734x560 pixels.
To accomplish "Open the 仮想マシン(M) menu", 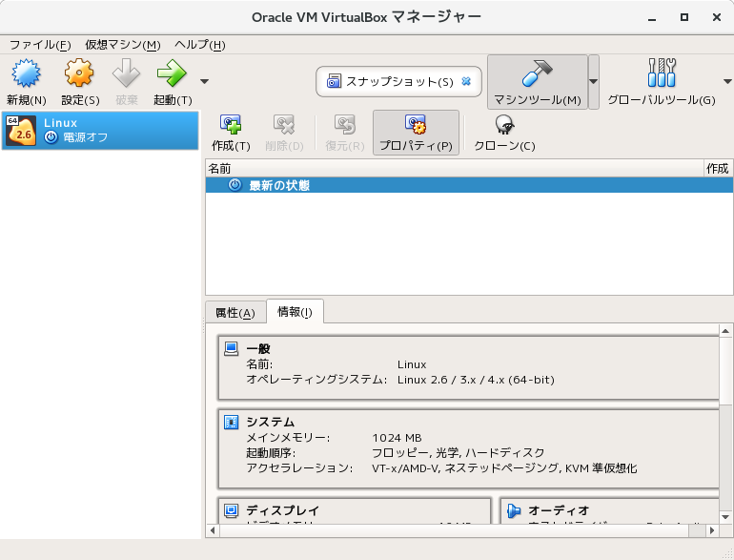I will point(123,45).
